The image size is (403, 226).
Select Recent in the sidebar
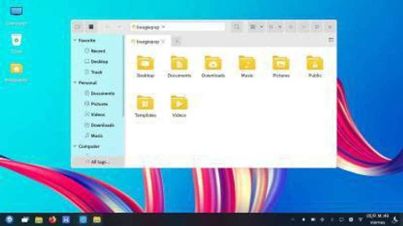click(x=98, y=51)
